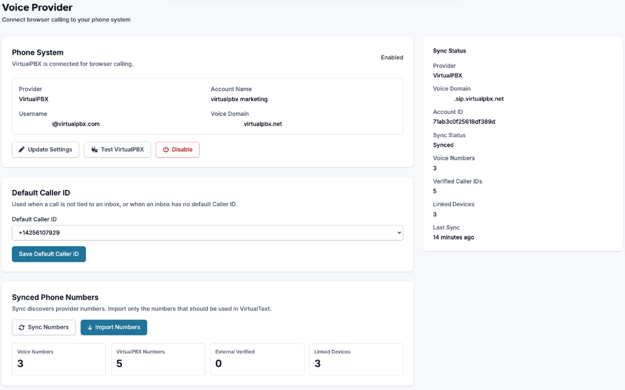The width and height of the screenshot is (625, 390).
Task: Click the "Connect browser calling to your phone system" subtitle
Action: tap(66, 19)
